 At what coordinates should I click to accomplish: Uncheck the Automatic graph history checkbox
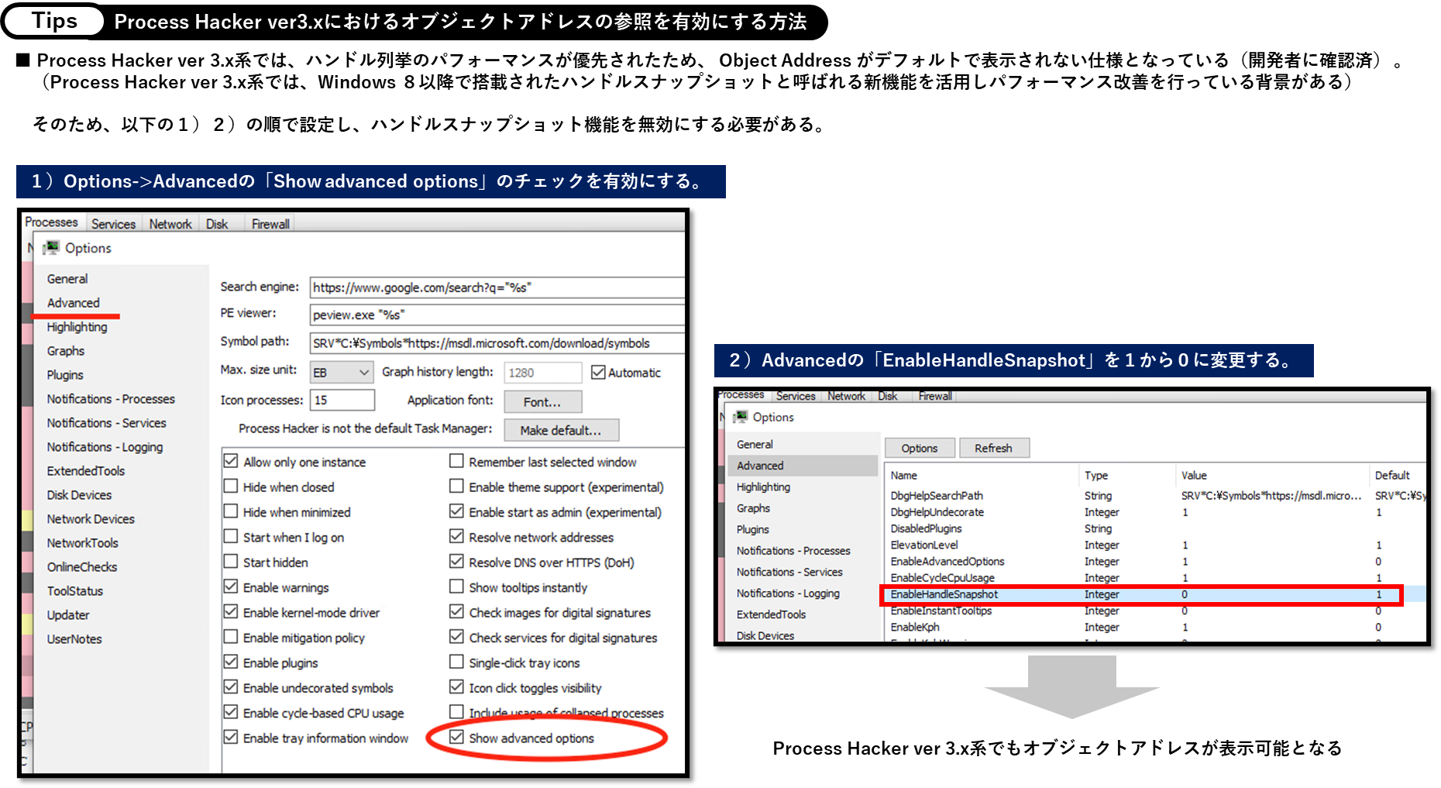[x=598, y=373]
